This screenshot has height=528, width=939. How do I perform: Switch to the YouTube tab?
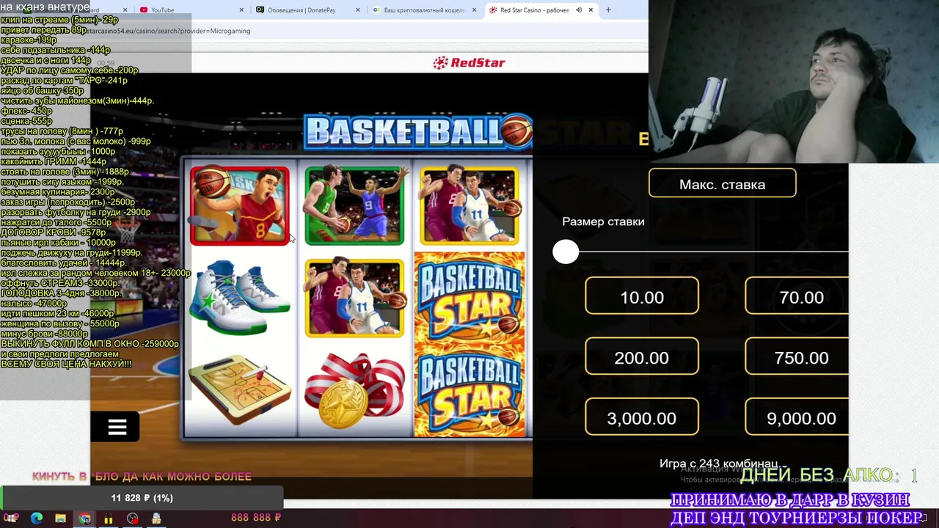191,10
